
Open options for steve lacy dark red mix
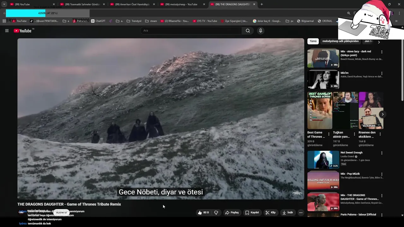[x=382, y=52]
